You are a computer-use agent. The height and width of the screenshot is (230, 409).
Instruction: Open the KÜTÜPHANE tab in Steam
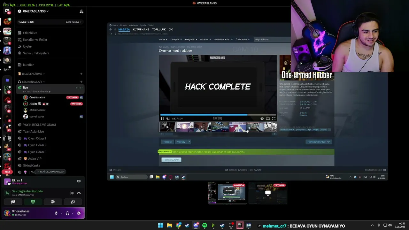point(141,29)
